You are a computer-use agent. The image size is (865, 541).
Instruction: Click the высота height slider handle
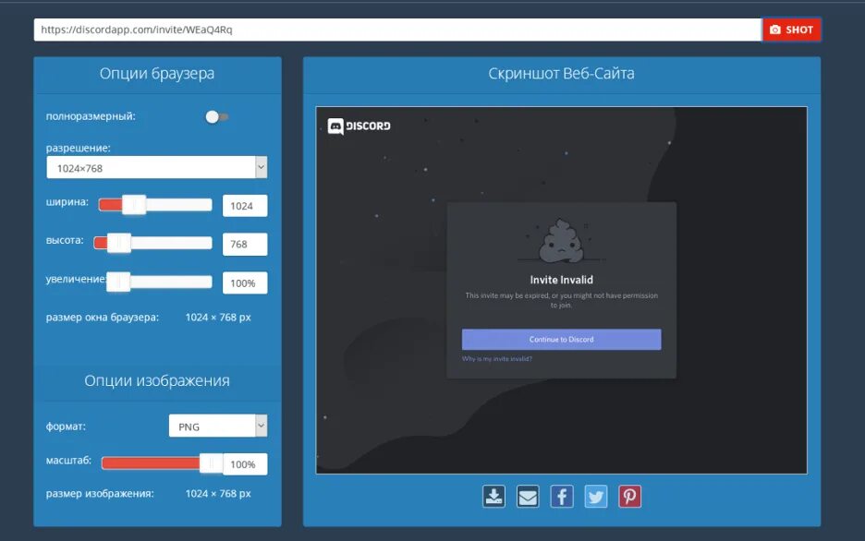coord(118,243)
